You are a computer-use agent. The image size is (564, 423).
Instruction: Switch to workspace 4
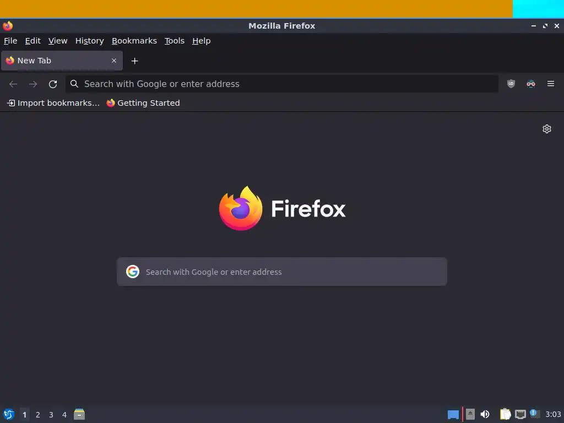(64, 415)
